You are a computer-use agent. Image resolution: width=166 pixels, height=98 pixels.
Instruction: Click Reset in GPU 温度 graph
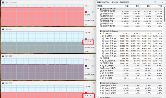[x=93, y=74]
